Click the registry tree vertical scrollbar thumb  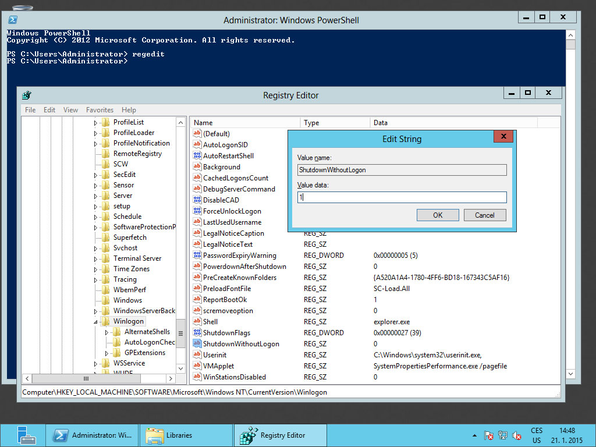[180, 333]
